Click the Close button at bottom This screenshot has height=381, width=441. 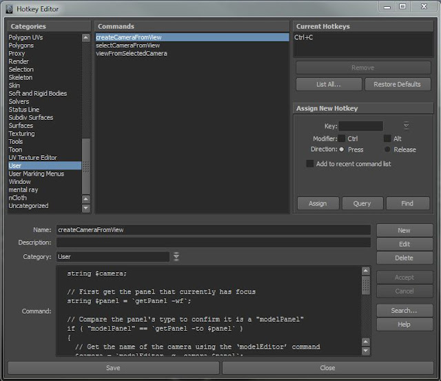pos(328,368)
